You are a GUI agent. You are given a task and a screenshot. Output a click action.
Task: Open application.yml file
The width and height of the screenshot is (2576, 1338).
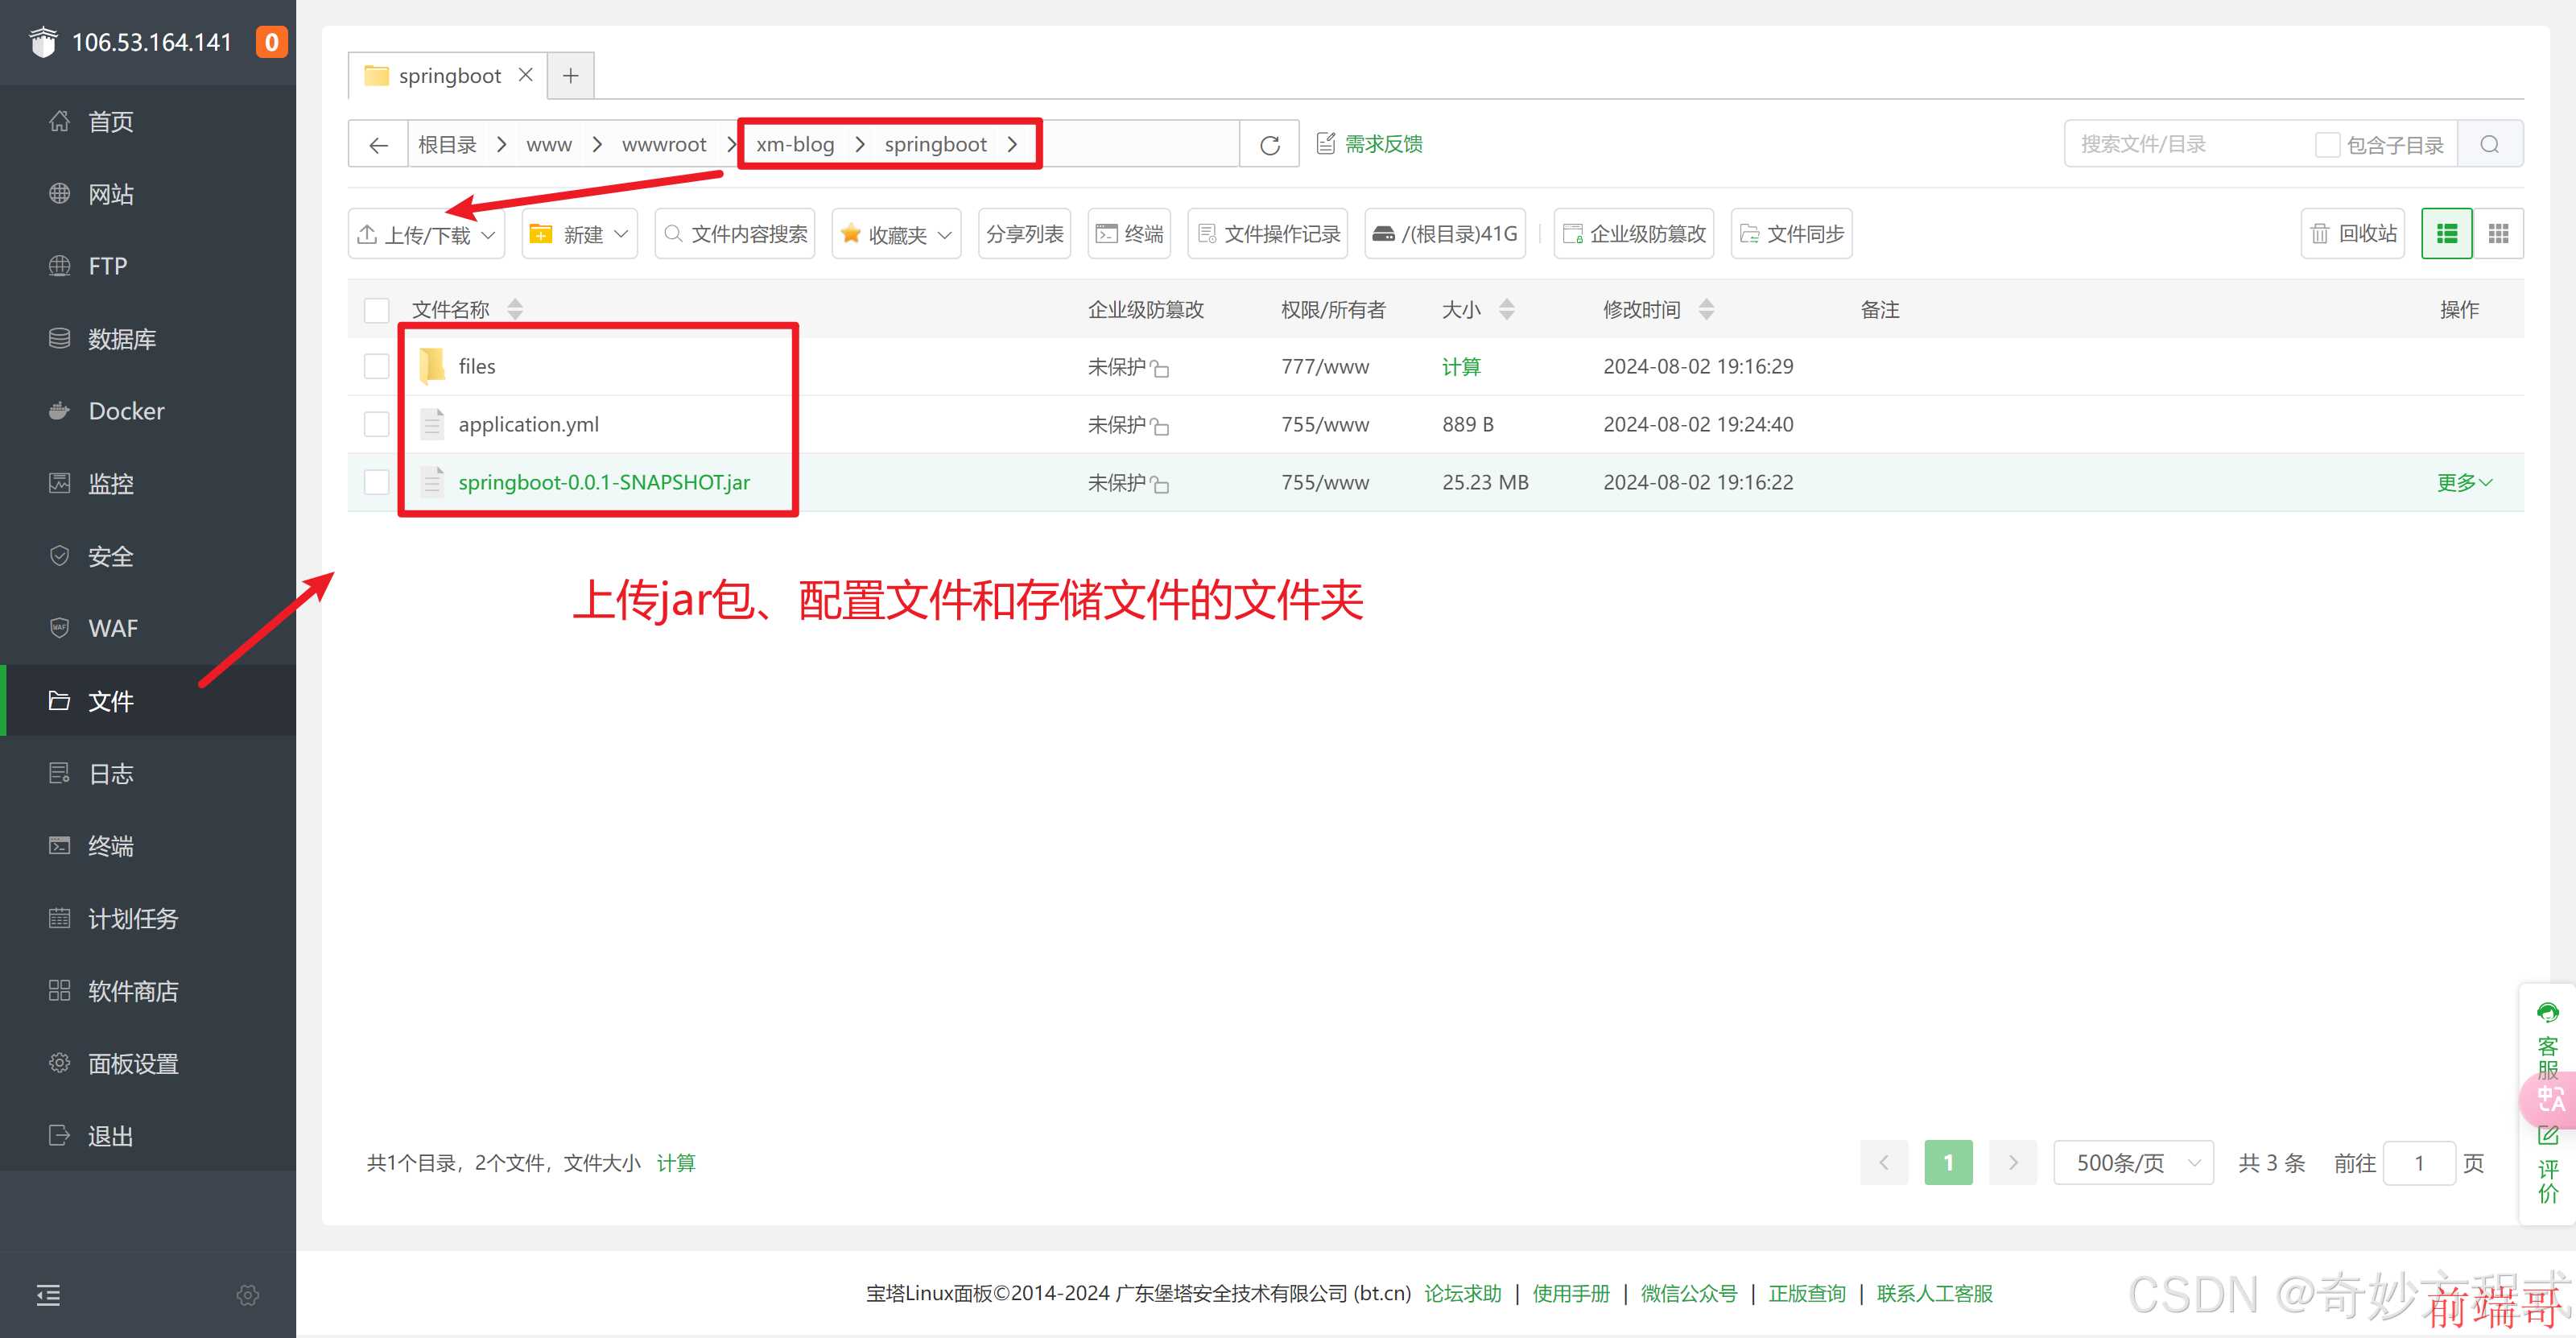pos(528,424)
